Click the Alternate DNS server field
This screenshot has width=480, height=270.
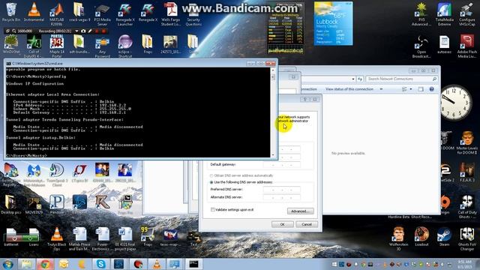point(282,197)
